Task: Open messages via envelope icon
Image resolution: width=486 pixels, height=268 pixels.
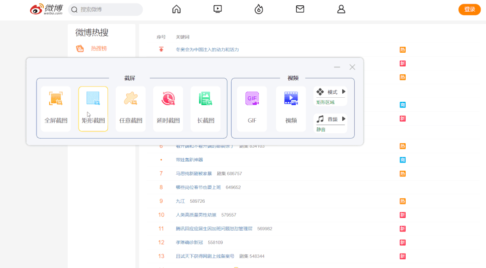Action: click(x=300, y=9)
